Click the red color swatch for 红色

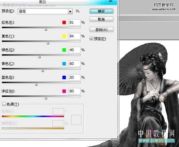coord(64,23)
